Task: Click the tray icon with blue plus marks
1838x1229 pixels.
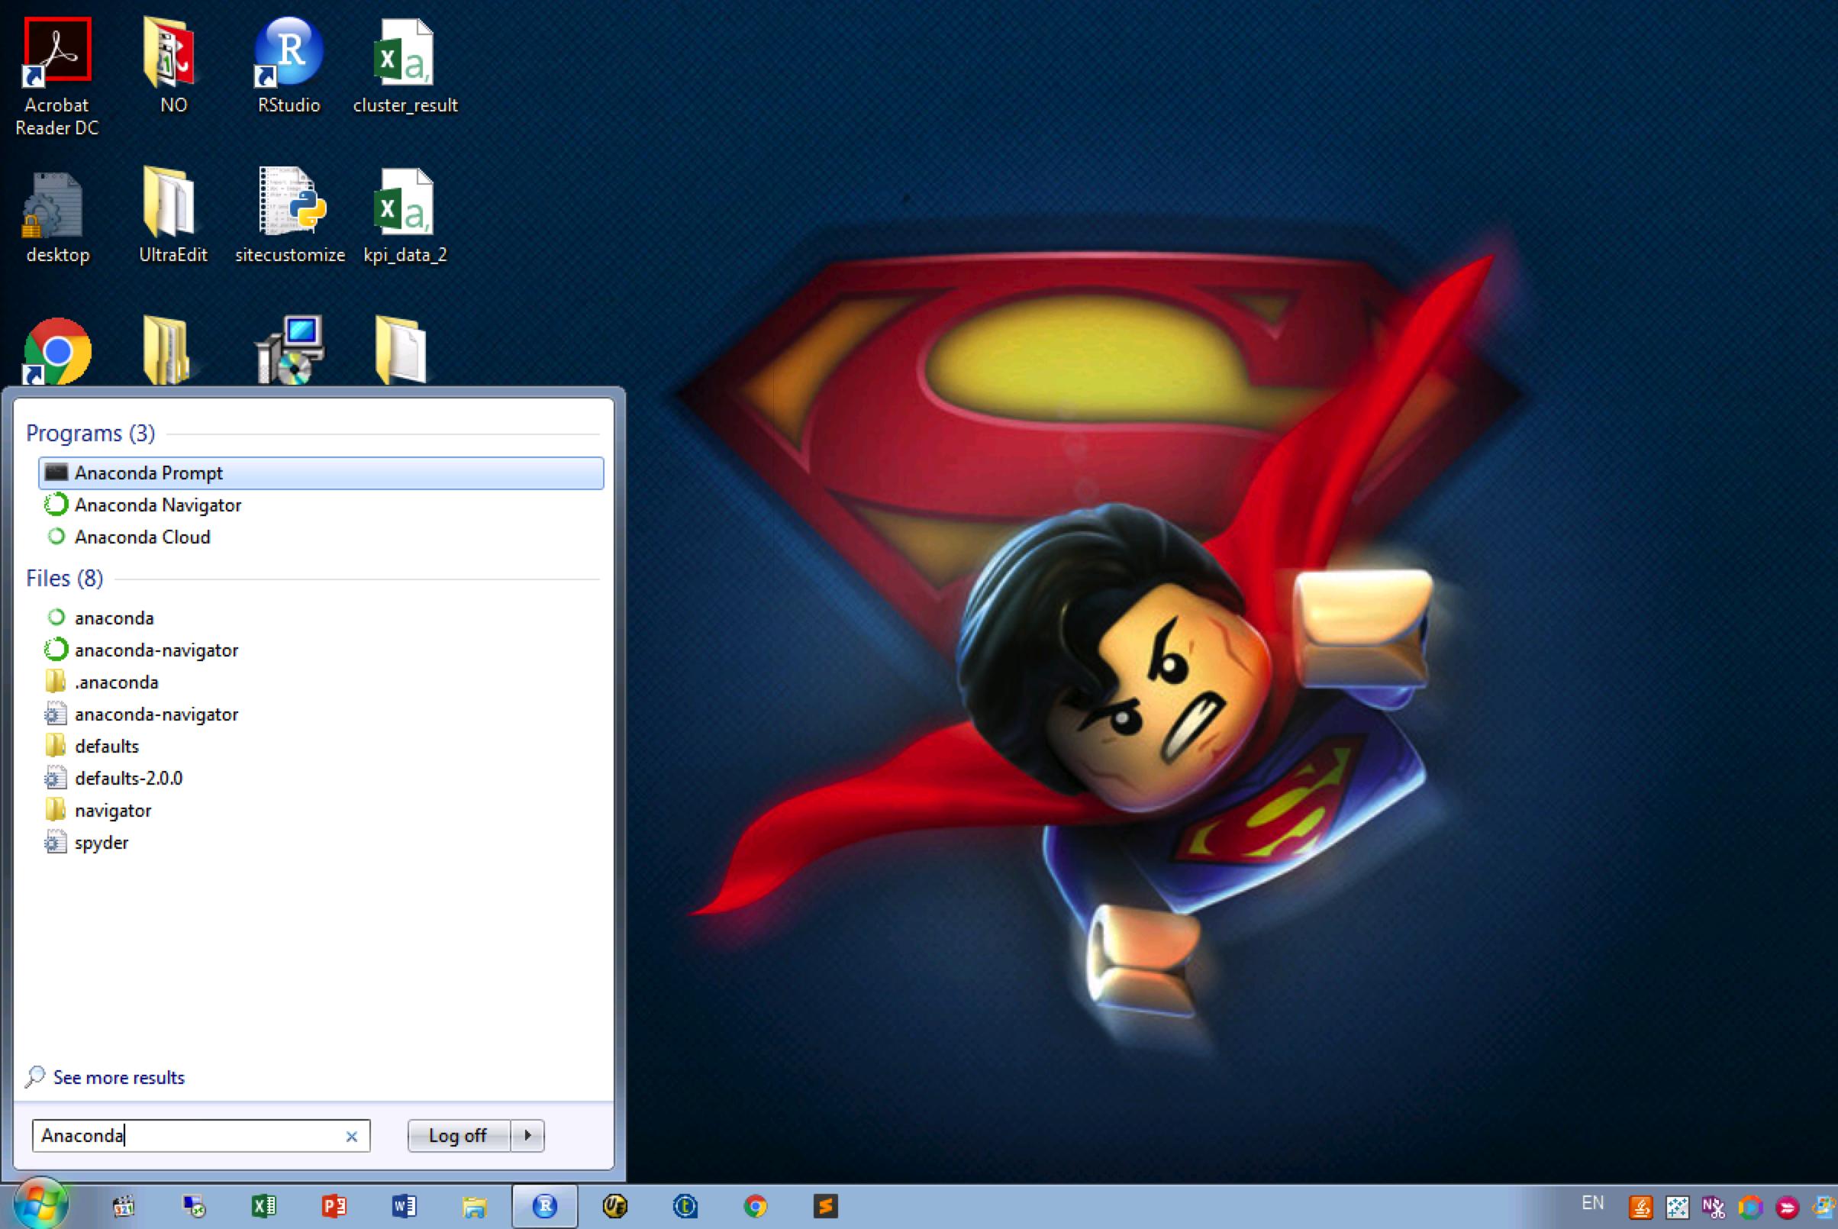Action: tap(1676, 1208)
